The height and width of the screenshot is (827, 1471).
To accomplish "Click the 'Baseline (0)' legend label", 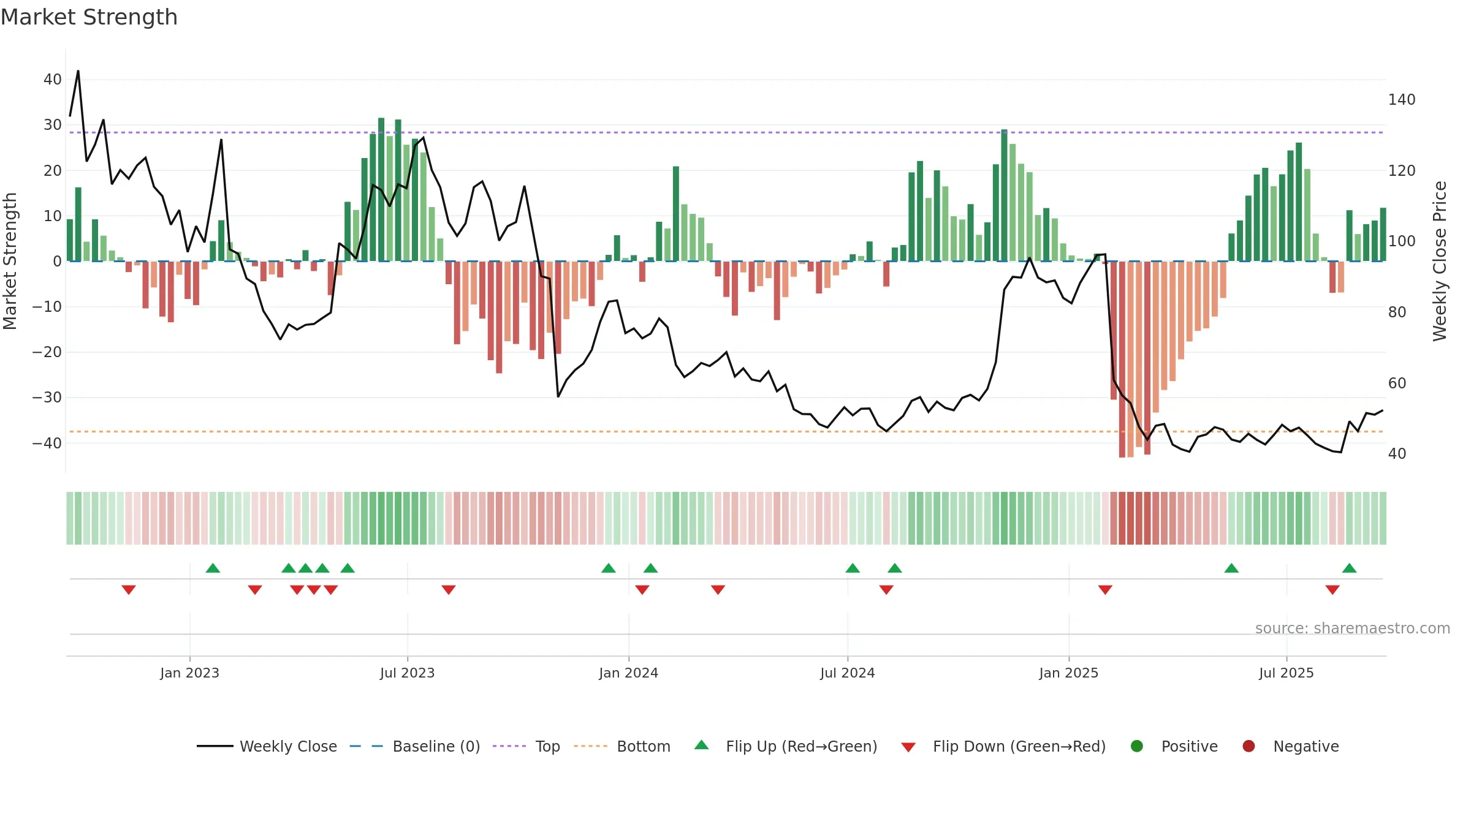I will pyautogui.click(x=436, y=746).
